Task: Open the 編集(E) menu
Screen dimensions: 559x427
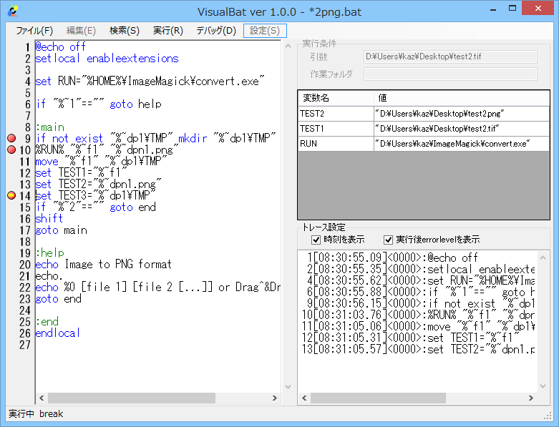Action: [81, 31]
